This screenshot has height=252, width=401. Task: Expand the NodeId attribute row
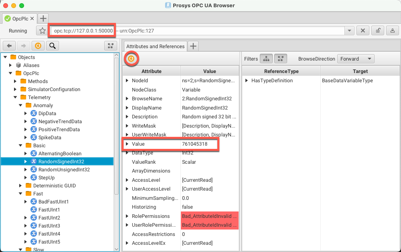tap(127, 80)
